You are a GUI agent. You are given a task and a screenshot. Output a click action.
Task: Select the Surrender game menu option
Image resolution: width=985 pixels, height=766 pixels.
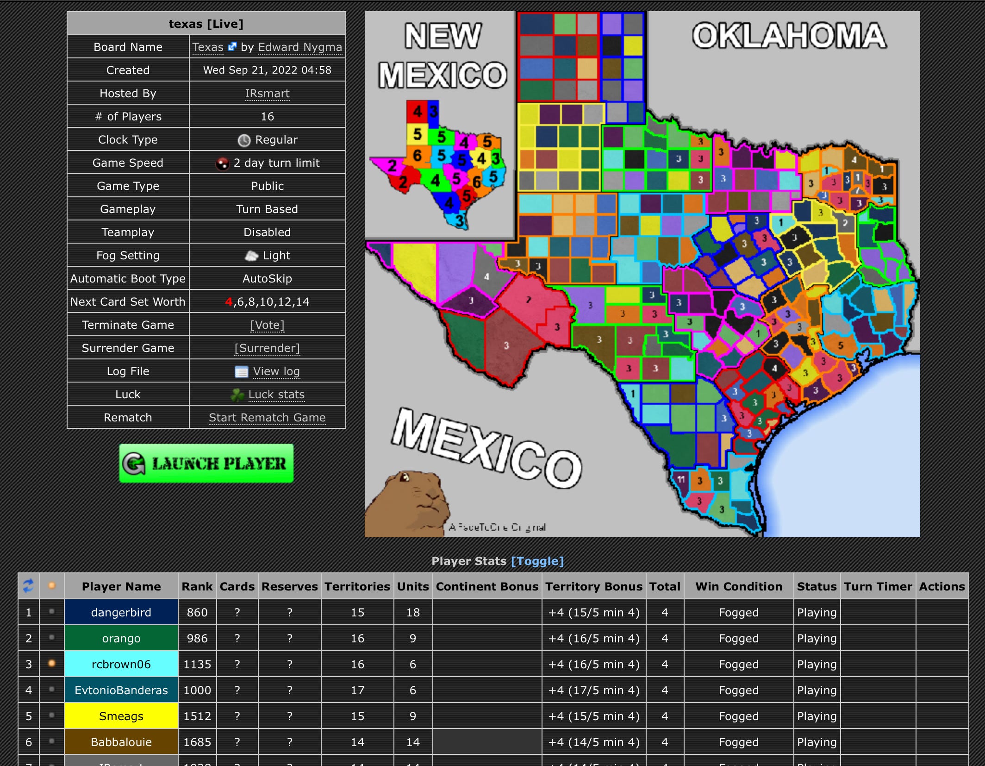click(x=266, y=347)
